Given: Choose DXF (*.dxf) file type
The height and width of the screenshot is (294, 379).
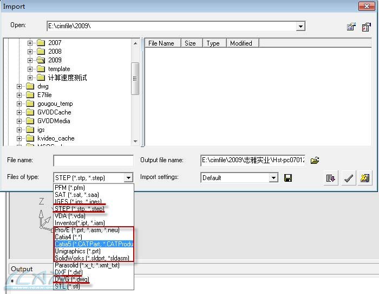Looking at the screenshot, I should [x=93, y=272].
